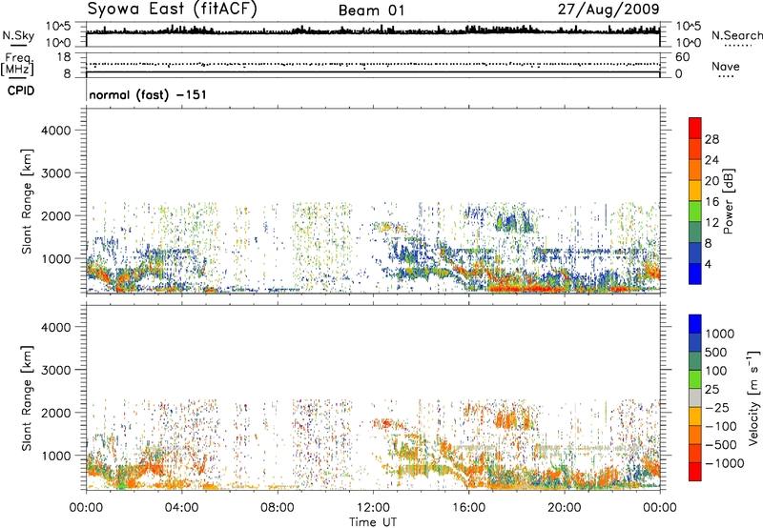Click the "Syowa East (fitACF)" plot title
The width and height of the screenshot is (763, 528).
click(173, 10)
